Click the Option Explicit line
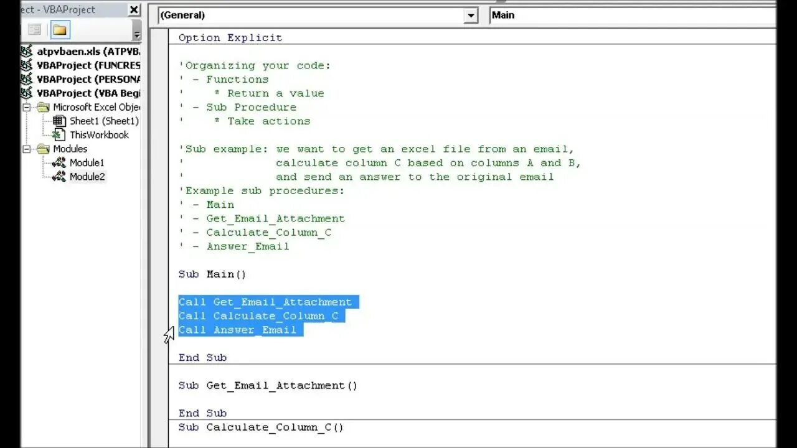This screenshot has width=797, height=448. [230, 37]
